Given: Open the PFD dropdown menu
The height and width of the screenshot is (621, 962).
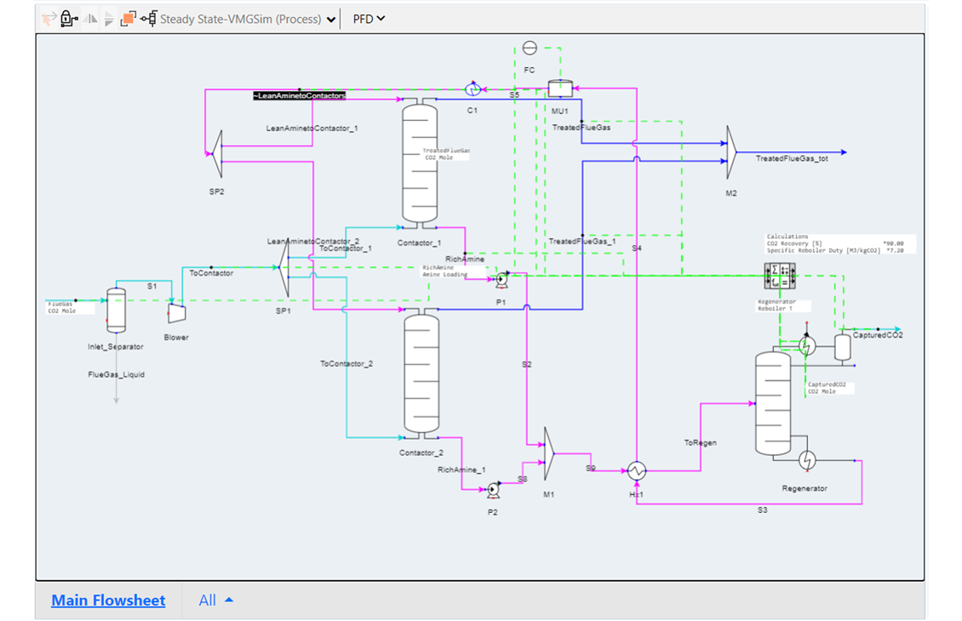Looking at the screenshot, I should pos(369,19).
